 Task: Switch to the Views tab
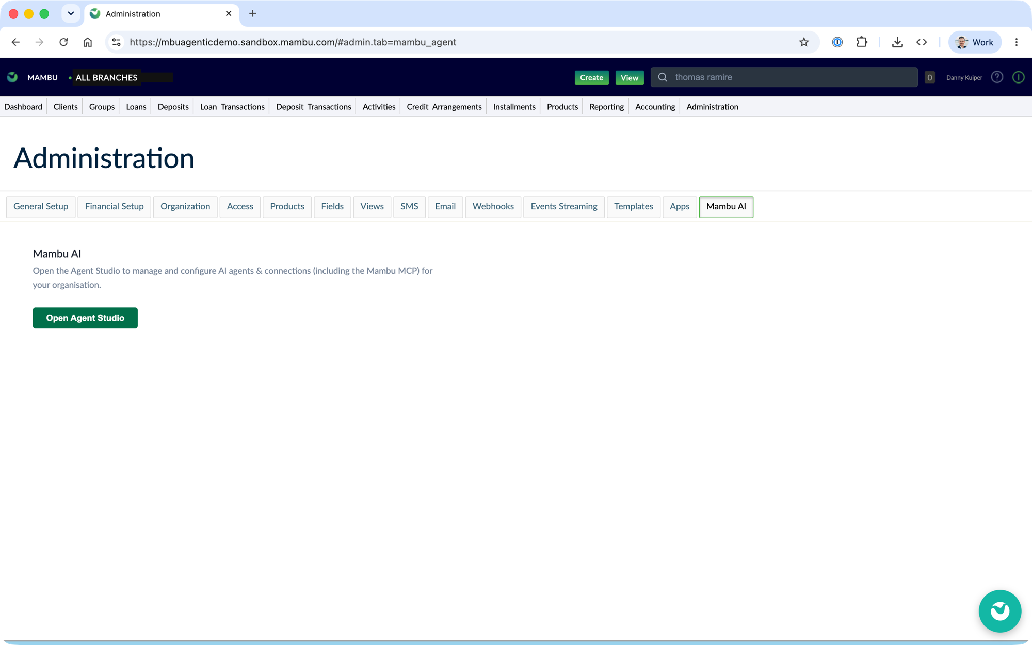(372, 207)
